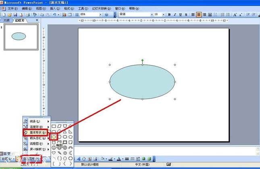
Task: Create a new presentation with New icon
Action: click(4, 15)
